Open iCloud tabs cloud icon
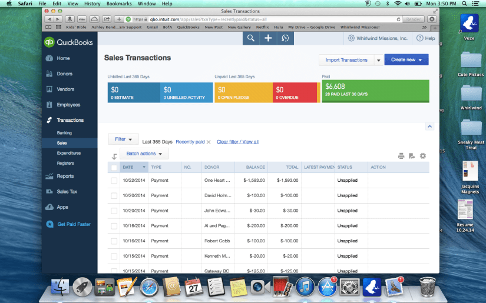The width and height of the screenshot is (486, 303). (x=94, y=19)
